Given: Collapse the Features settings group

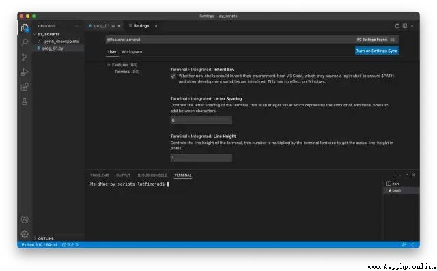Looking at the screenshot, I should pos(109,65).
